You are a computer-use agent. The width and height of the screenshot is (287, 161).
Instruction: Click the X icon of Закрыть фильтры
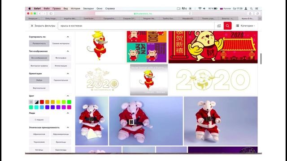tap(32, 26)
